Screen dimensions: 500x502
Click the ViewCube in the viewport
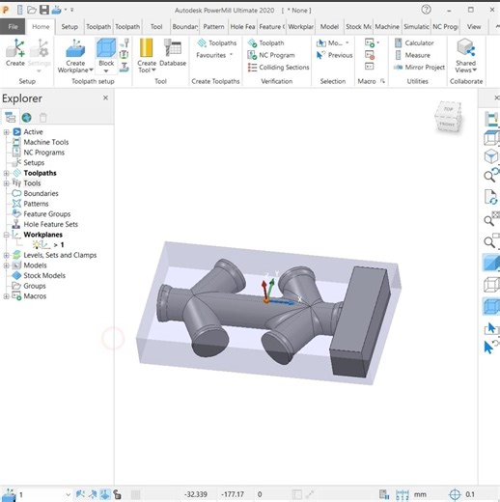pos(448,118)
